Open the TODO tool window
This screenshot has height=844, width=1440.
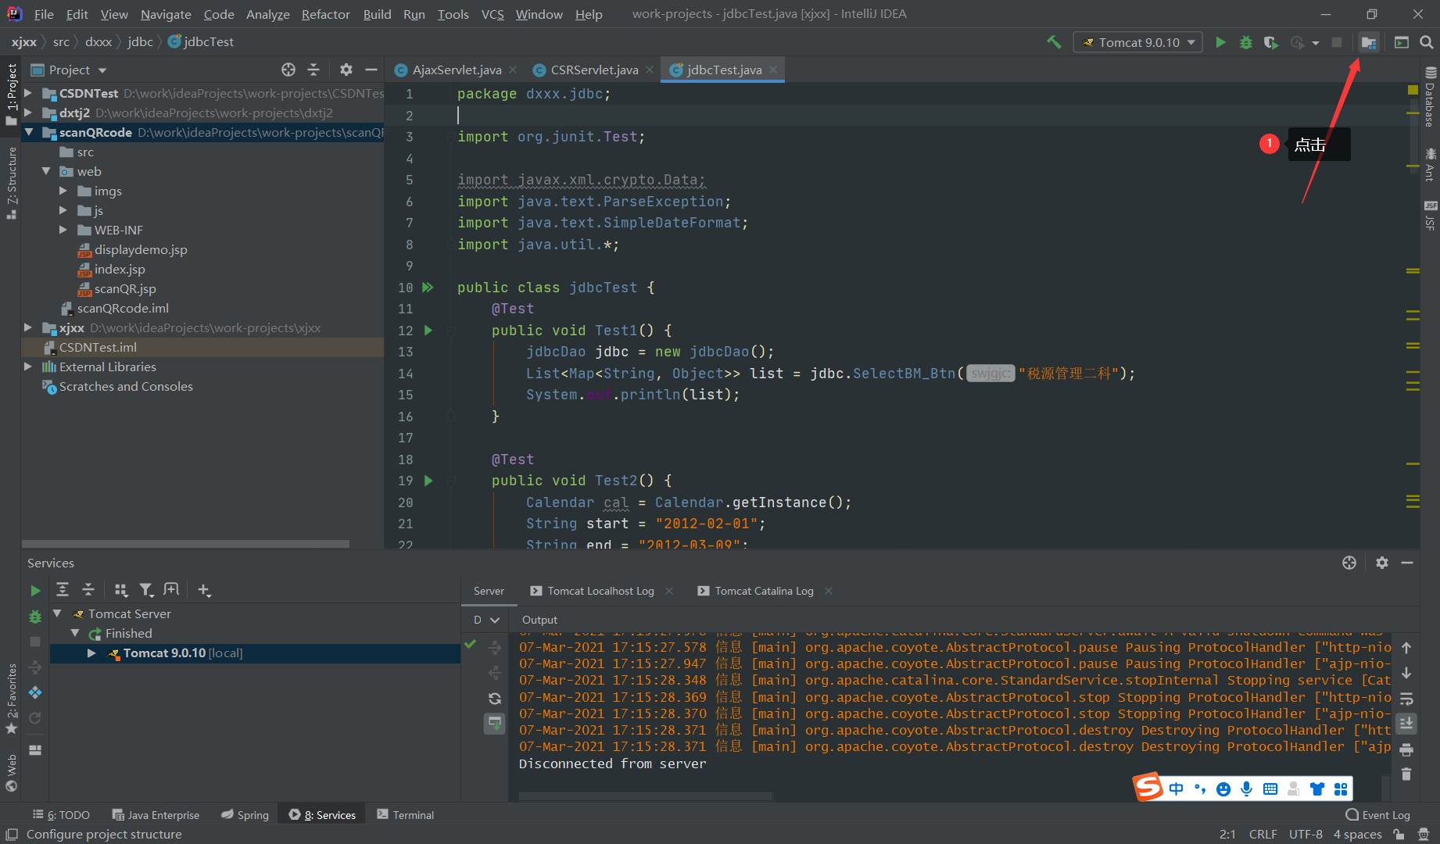[x=61, y=814]
